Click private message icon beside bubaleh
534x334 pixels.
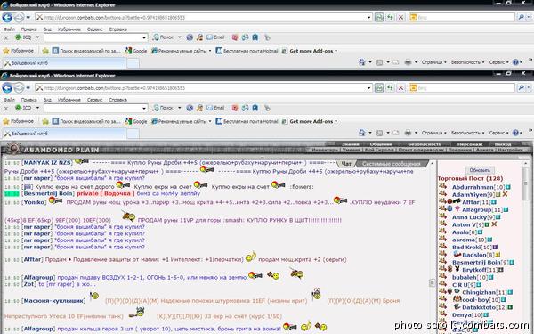tap(442, 276)
